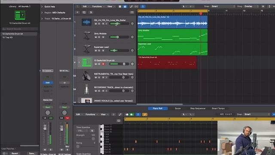The width and height of the screenshot is (275, 155).
Task: Switch to the Smart Tempo tab
Action: click(218, 108)
